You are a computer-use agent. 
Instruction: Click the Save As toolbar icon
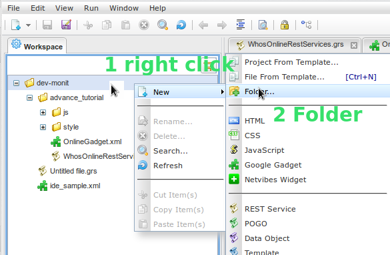point(66,25)
